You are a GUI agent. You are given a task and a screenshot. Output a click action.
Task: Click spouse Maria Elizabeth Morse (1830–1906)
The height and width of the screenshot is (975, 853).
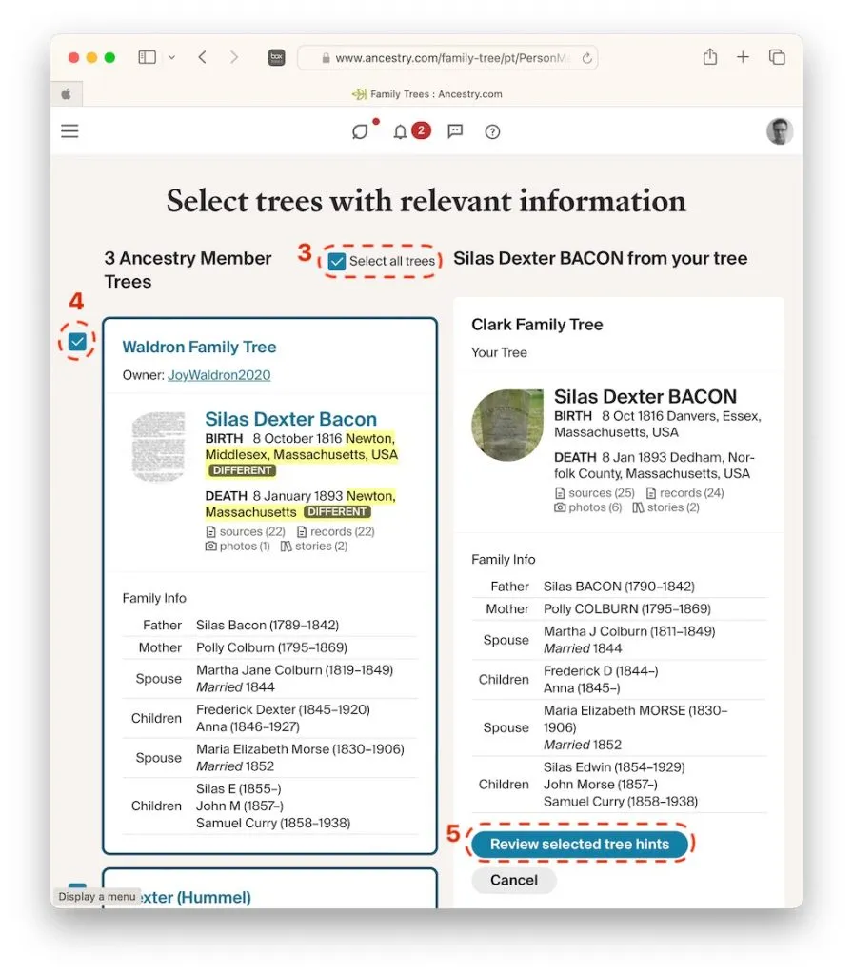click(300, 749)
